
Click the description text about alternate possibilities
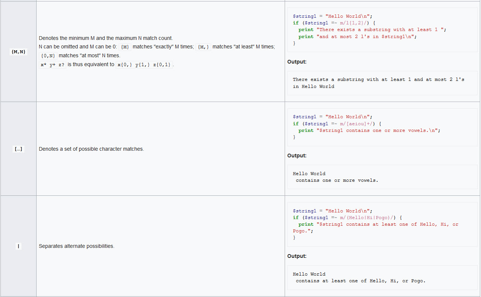(76, 246)
